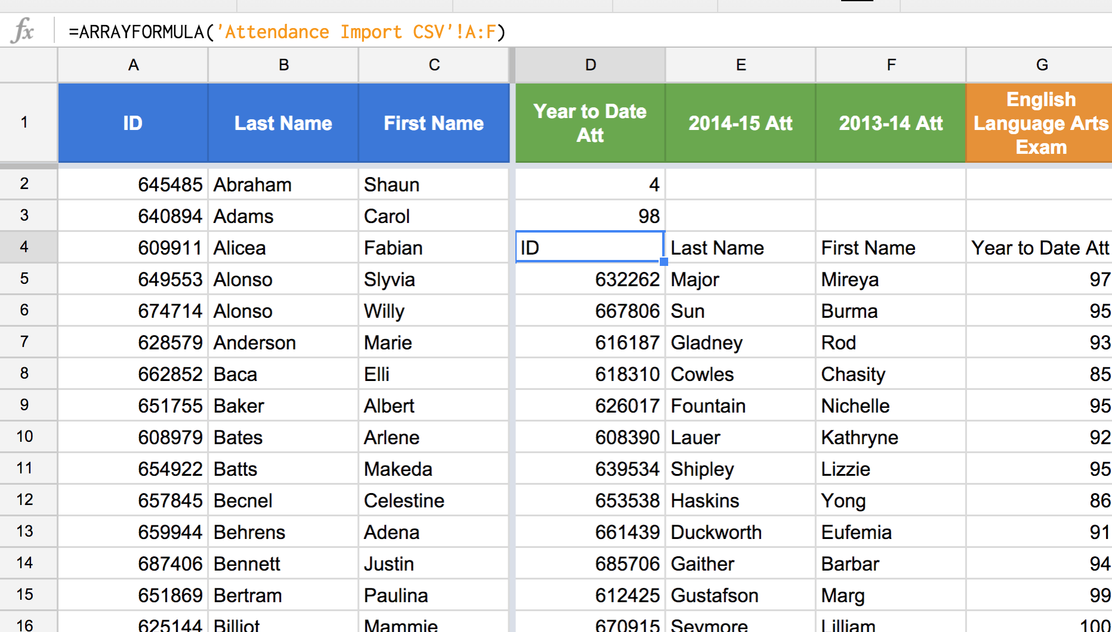Select cell containing value 98
The height and width of the screenshot is (632, 1112).
click(x=590, y=216)
